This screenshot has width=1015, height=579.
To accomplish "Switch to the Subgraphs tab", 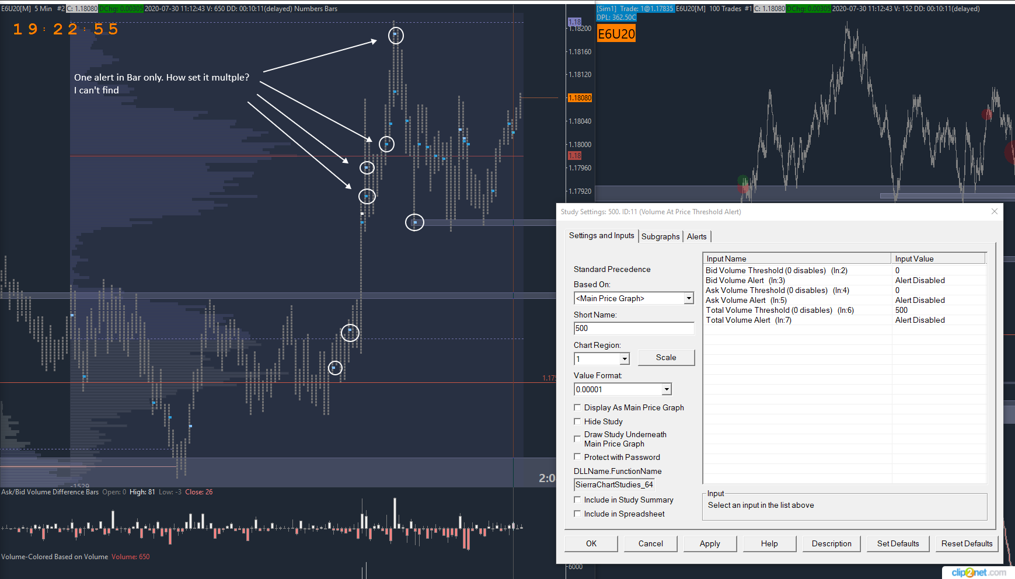I will pos(660,236).
